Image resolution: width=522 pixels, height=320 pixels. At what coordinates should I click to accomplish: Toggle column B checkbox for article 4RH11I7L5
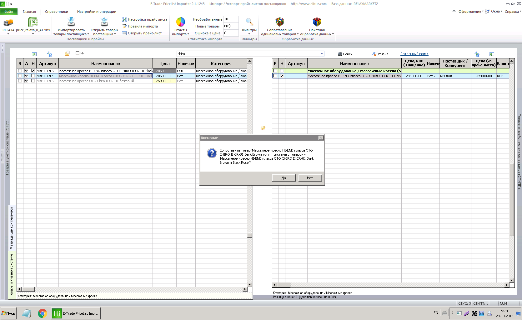click(20, 71)
